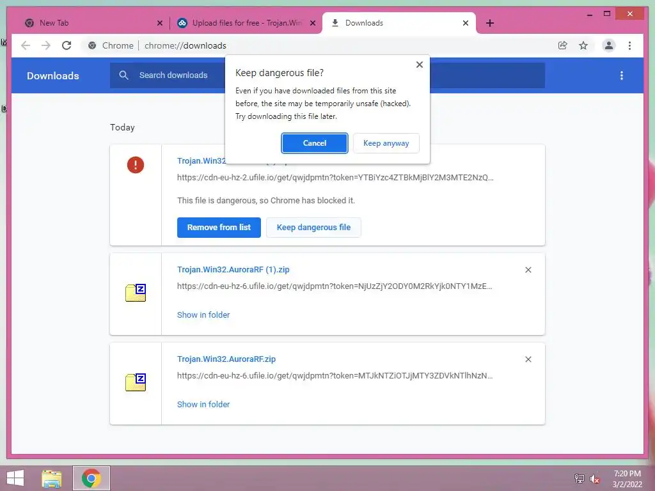Close the New Tab tab
Image resolution: width=655 pixels, height=491 pixels.
click(x=159, y=23)
